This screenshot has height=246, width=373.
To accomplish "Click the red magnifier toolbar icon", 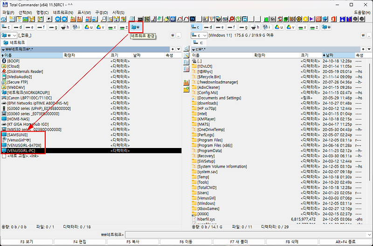I will coord(231,19).
